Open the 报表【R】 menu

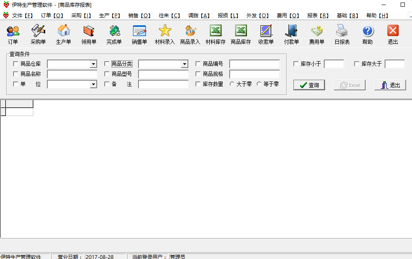[317, 15]
